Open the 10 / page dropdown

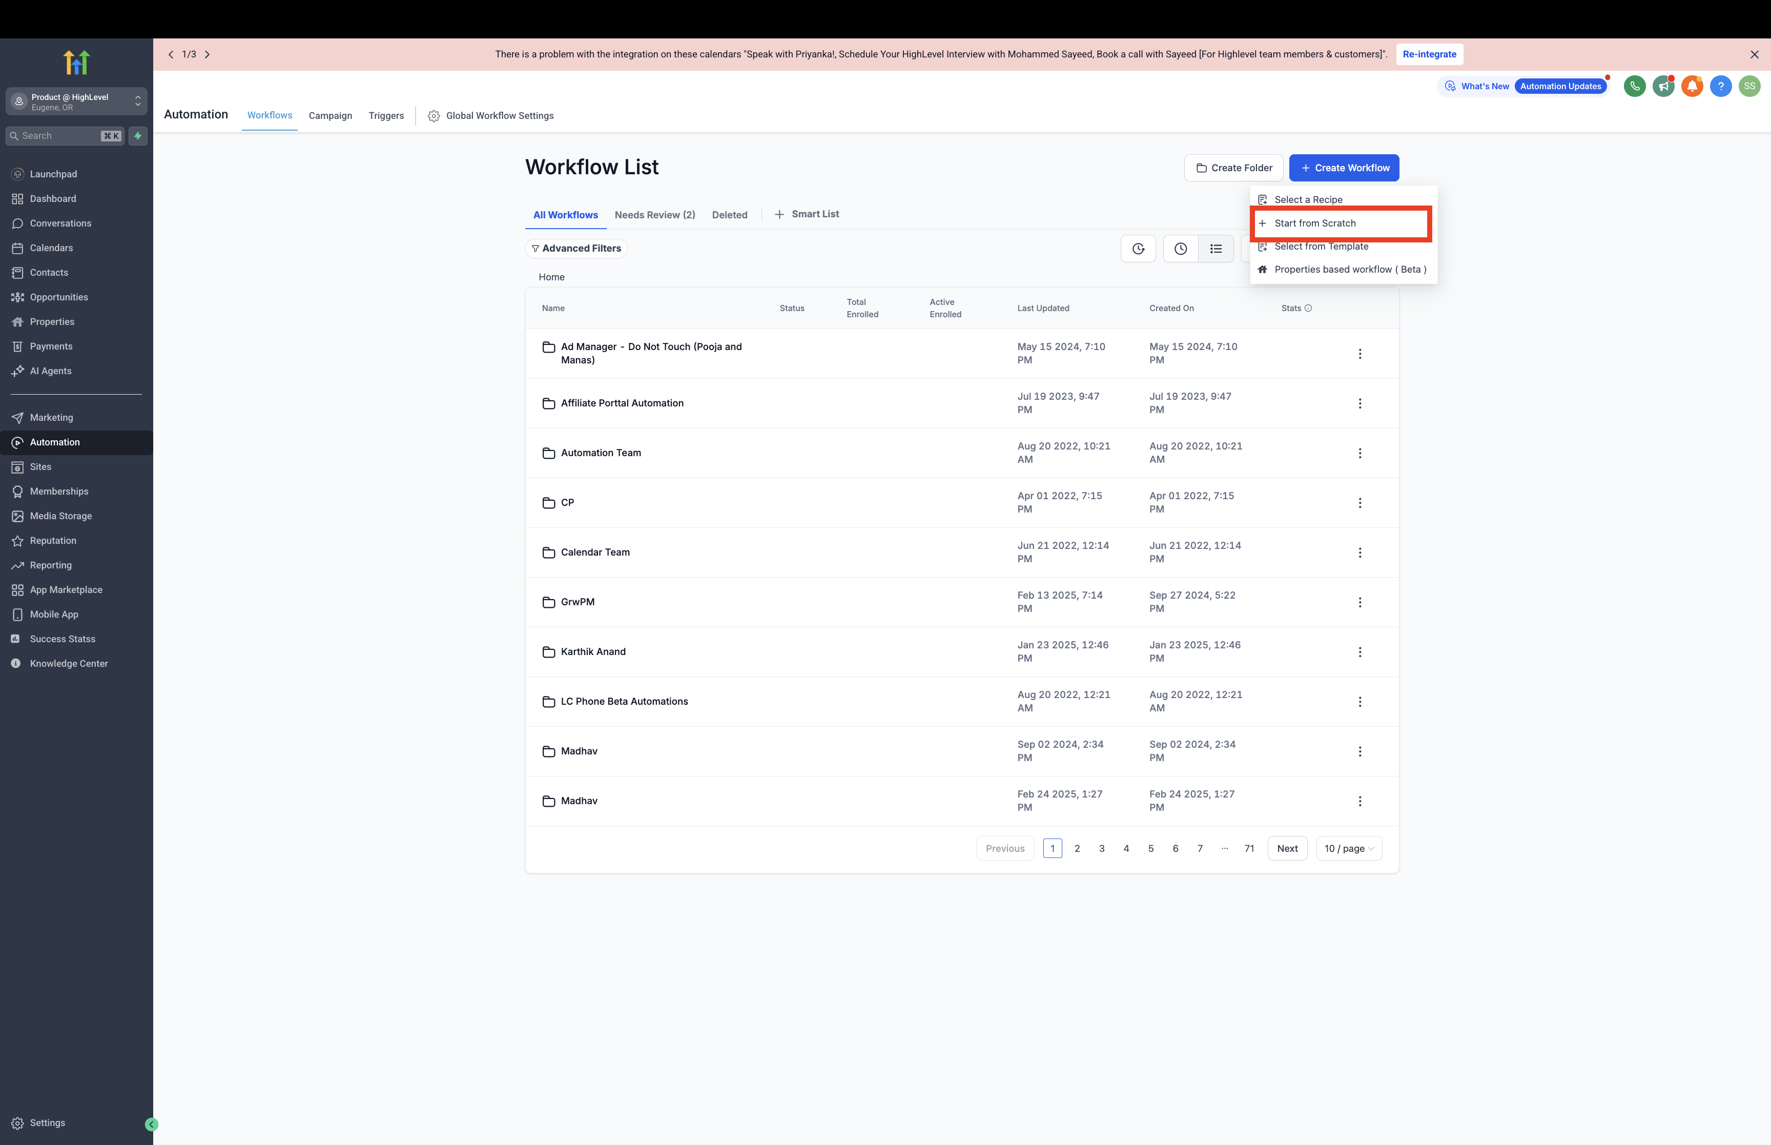point(1349,848)
